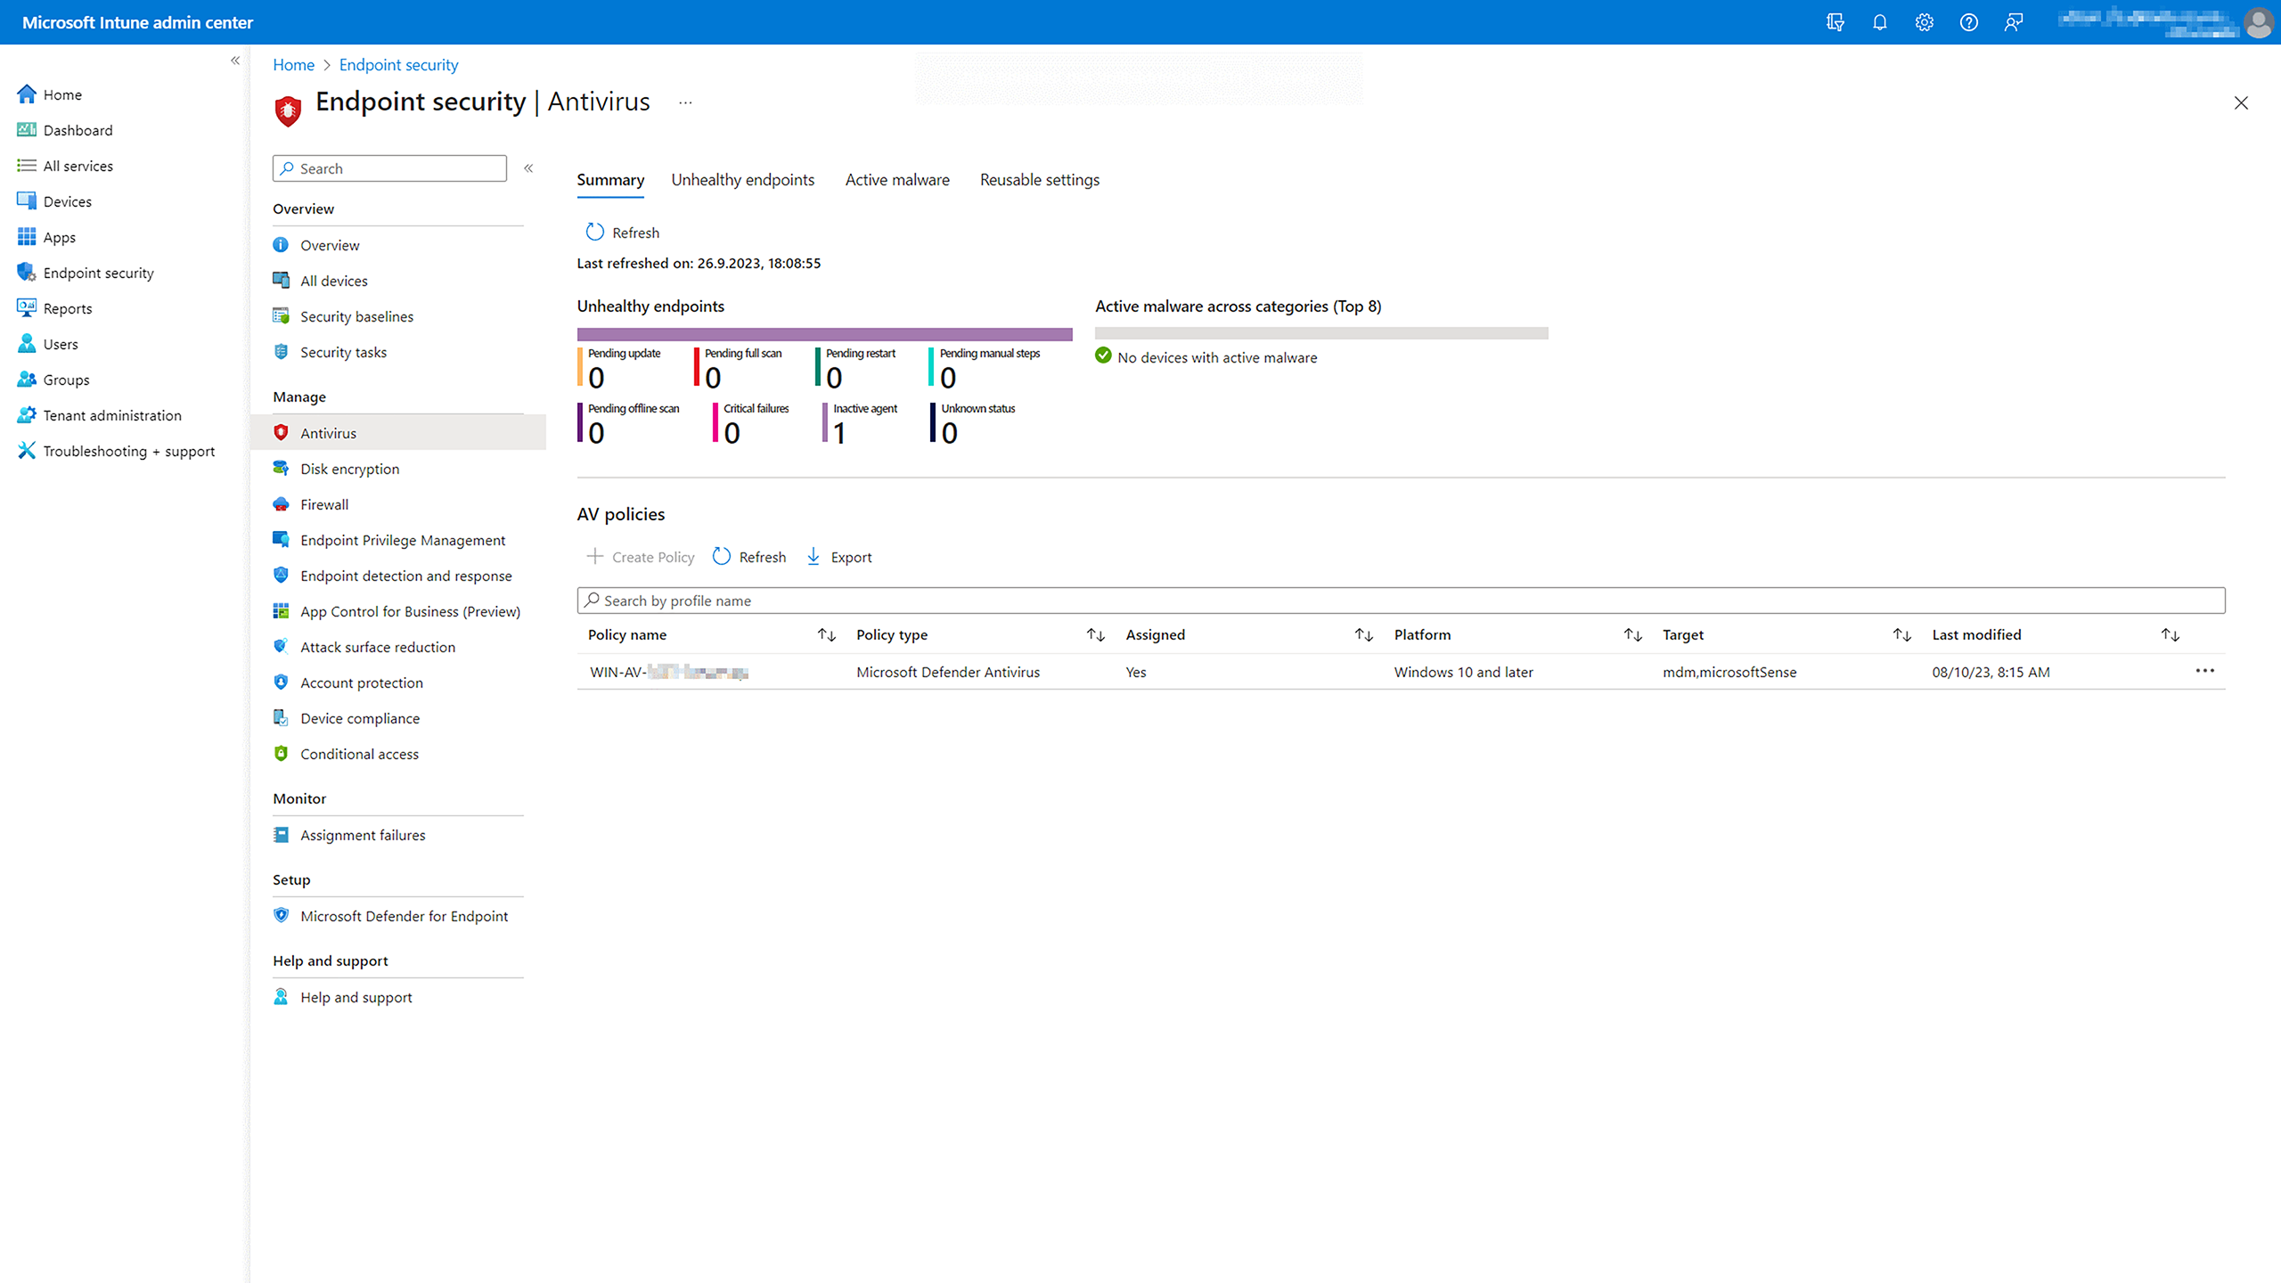Export the AV policies list

point(838,556)
